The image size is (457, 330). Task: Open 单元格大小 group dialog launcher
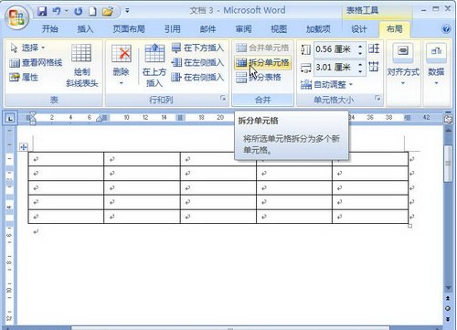377,99
